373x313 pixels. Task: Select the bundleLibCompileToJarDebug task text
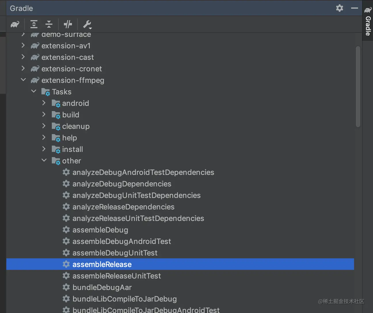tap(125, 299)
